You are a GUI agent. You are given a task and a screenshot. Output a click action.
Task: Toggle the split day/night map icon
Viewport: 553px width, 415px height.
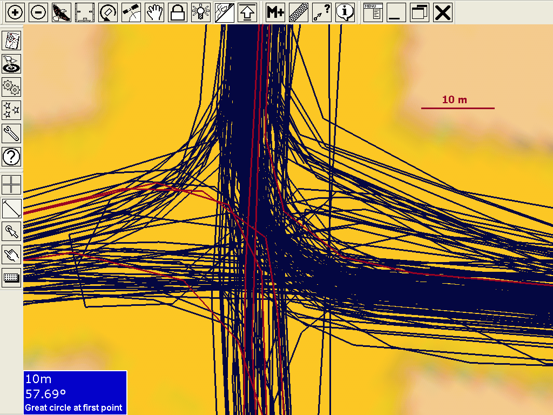[224, 12]
